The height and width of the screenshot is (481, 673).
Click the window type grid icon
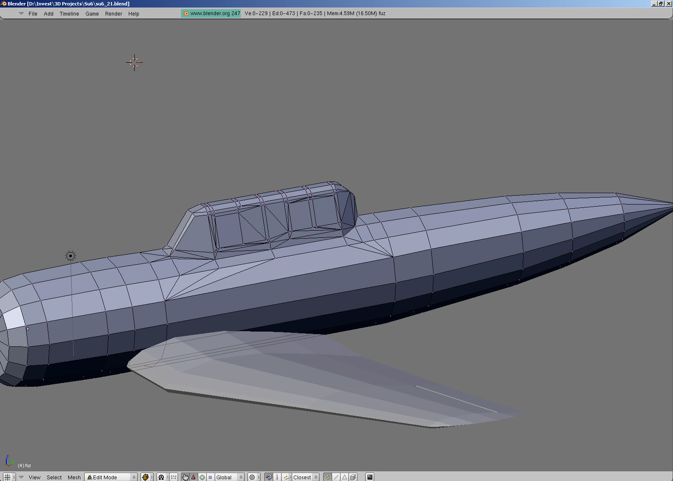7,477
